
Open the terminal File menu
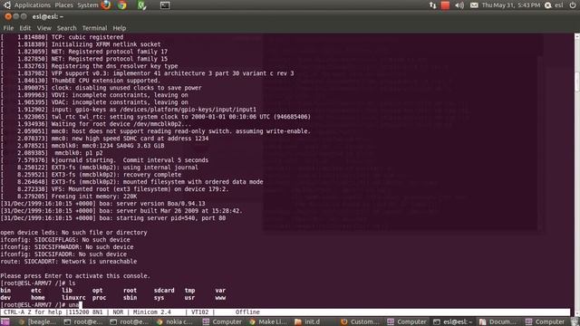[x=8, y=28]
